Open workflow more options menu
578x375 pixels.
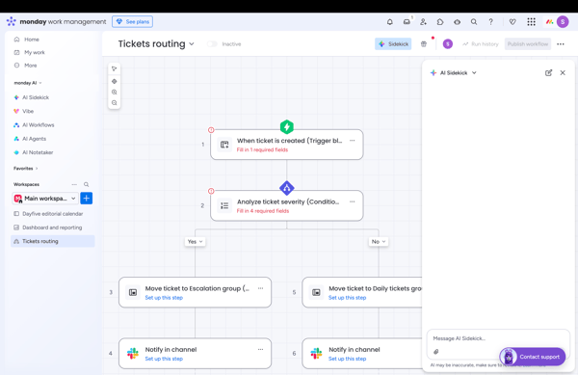coord(561,44)
